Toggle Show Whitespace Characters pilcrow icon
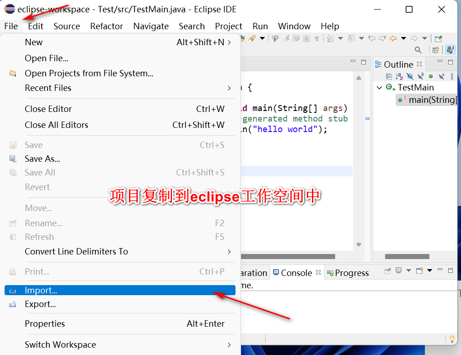The height and width of the screenshot is (355, 461). pos(316,39)
